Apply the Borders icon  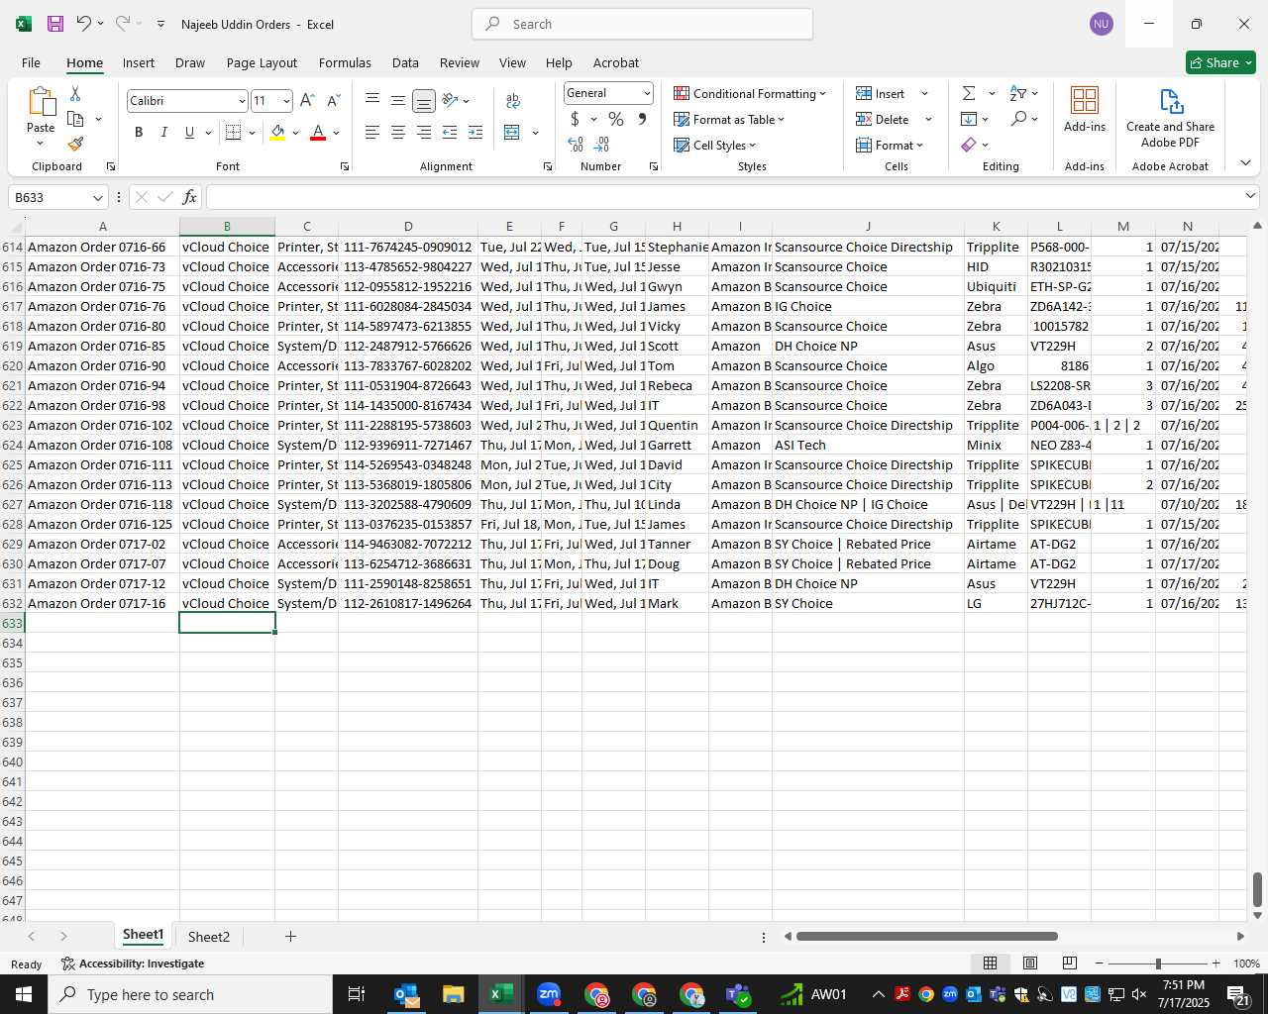point(234,132)
